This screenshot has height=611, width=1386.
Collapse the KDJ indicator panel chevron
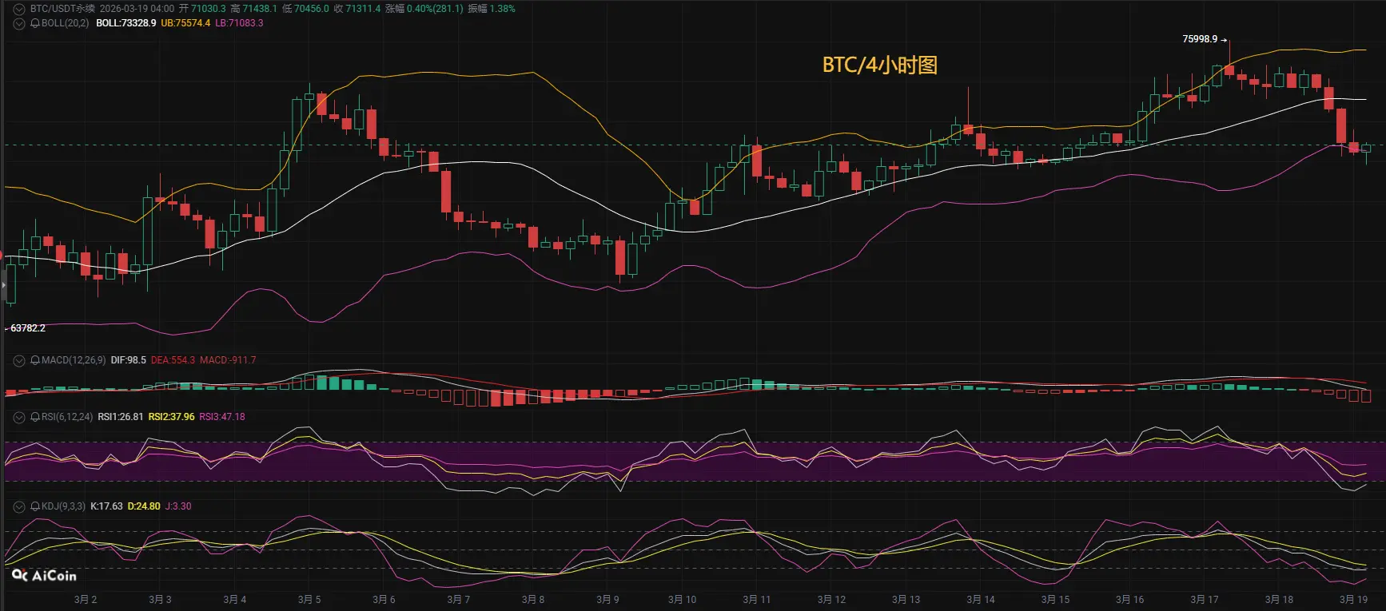point(19,506)
